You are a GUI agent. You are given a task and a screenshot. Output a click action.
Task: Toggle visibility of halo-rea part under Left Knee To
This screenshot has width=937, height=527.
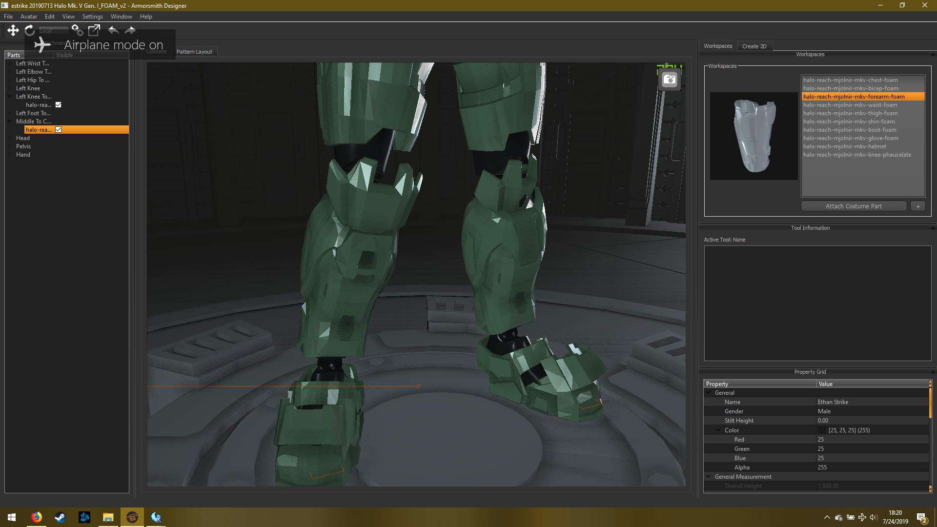click(59, 105)
